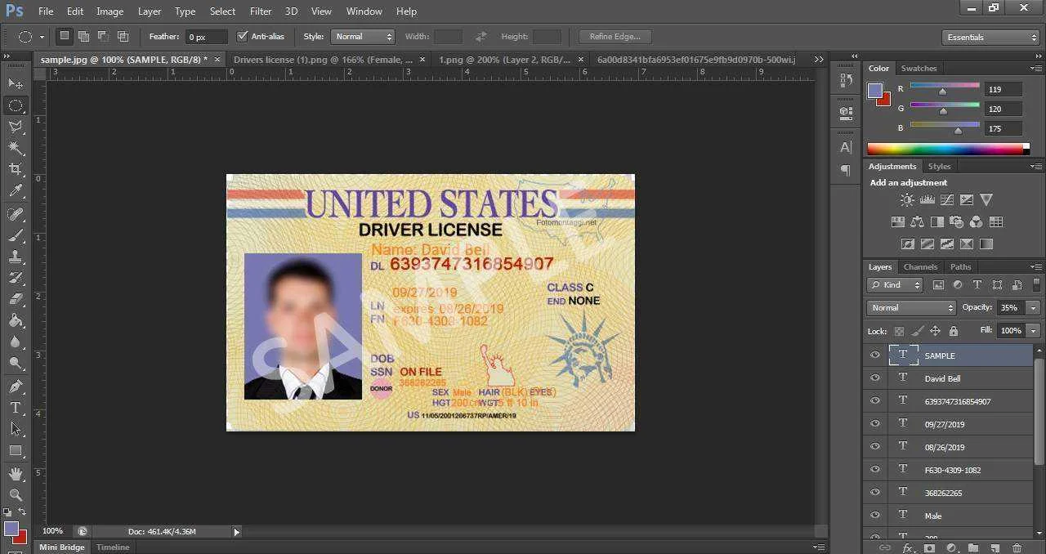
Task: Create a new layer from Layers panel footer
Action: [995, 547]
